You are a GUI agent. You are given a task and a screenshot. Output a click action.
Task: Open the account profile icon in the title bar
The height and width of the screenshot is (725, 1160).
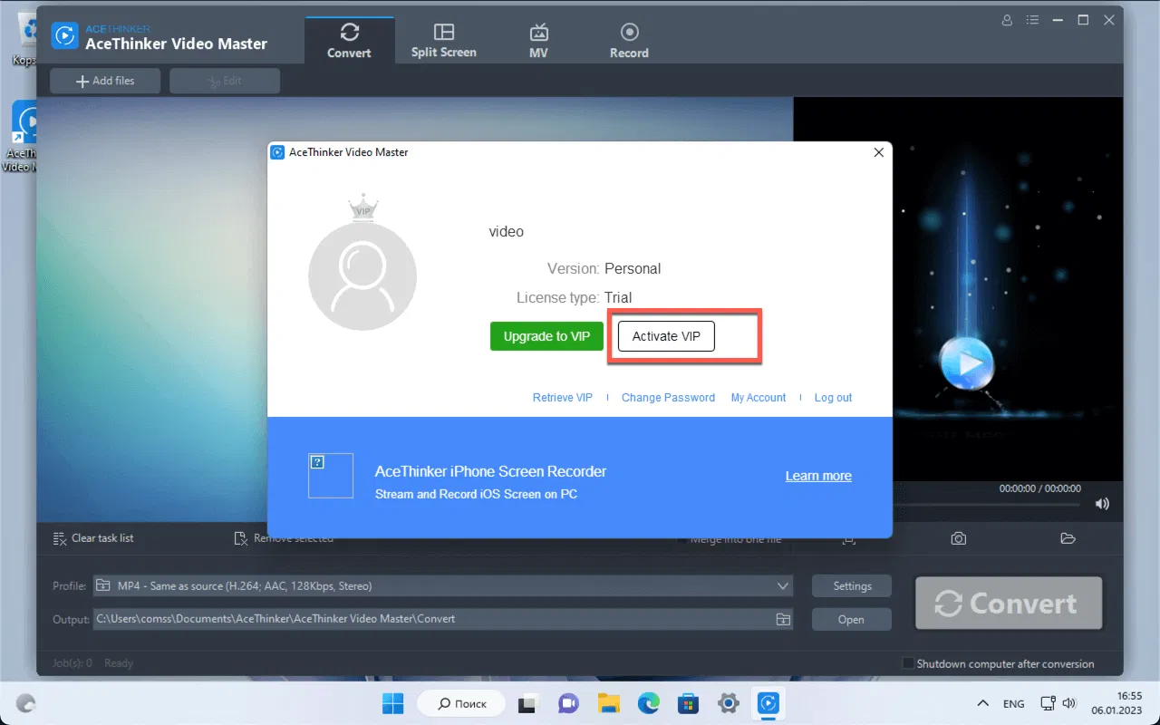pos(1007,20)
